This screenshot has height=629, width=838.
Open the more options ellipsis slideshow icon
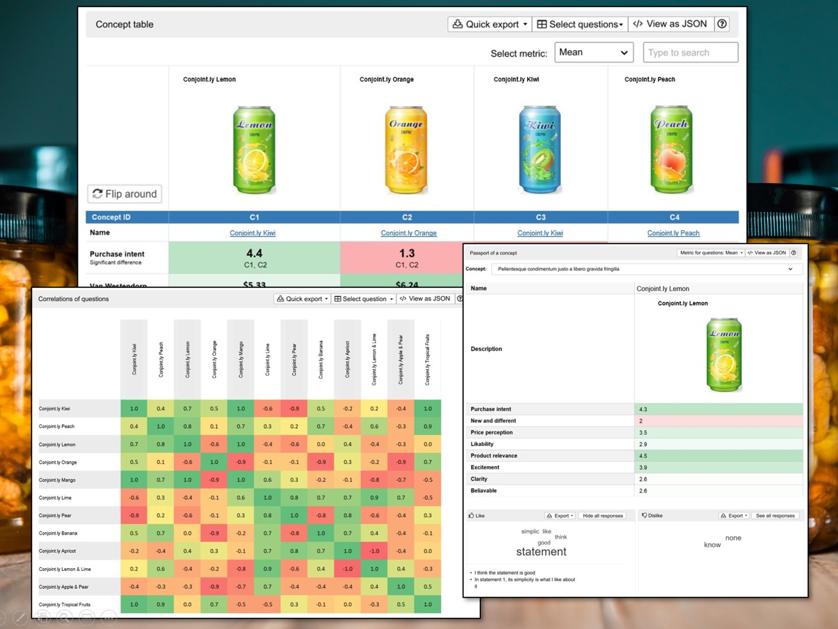(109, 617)
